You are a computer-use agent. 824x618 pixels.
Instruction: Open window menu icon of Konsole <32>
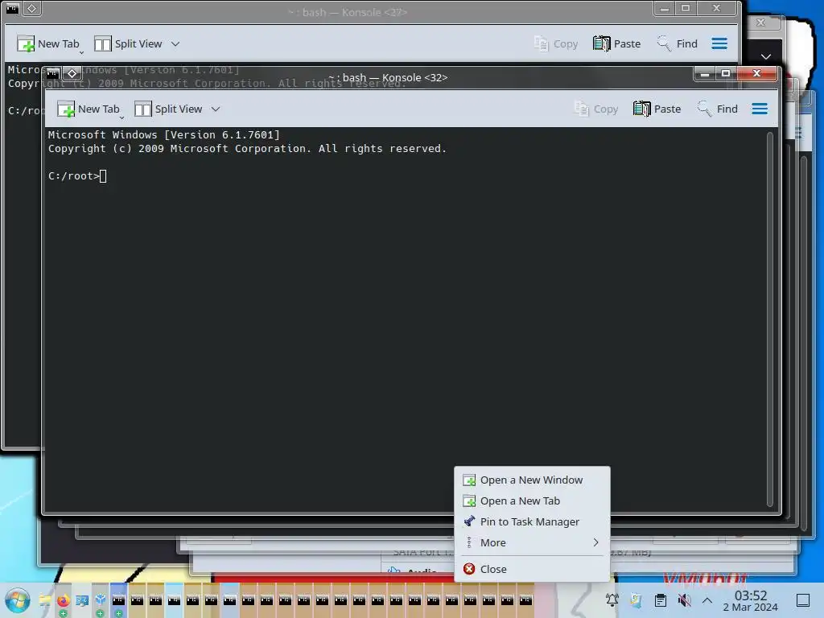[52, 73]
